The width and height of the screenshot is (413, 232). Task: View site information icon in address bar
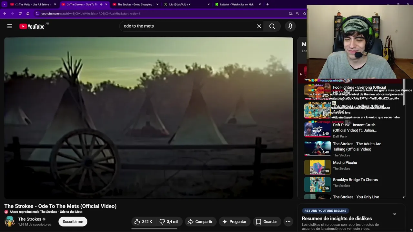pos(37,14)
